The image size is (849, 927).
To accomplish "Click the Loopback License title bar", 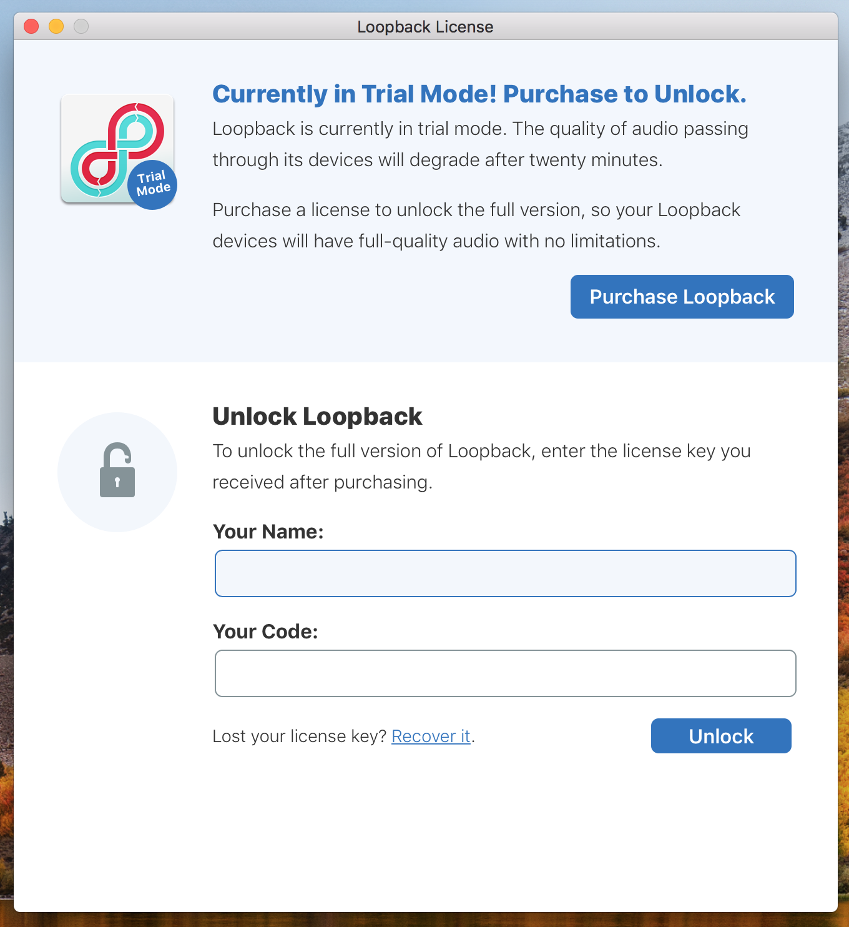I will [x=425, y=27].
